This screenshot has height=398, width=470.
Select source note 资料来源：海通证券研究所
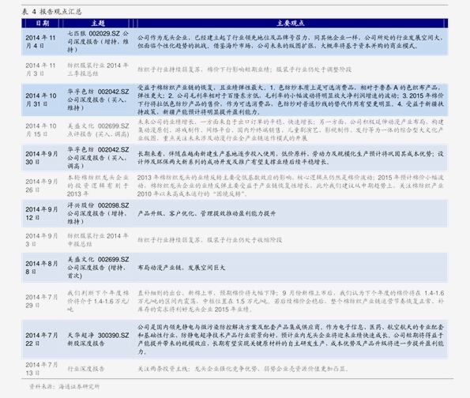coord(64,386)
